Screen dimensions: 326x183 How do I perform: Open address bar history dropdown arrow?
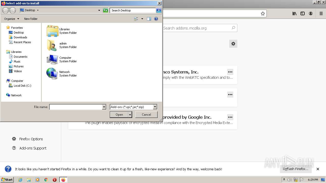coord(99,10)
